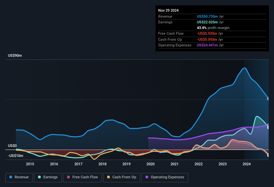Click the US$22.025m earnings value
The height and width of the screenshot is (187, 274).
pyautogui.click(x=207, y=22)
